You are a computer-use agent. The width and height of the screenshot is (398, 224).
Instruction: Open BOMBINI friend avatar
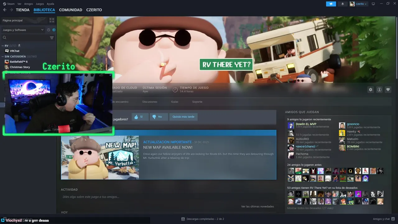tap(342, 148)
